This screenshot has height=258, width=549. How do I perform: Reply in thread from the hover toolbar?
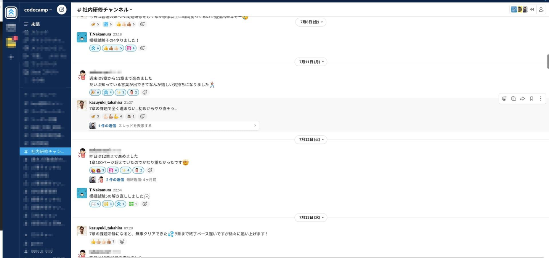pyautogui.click(x=514, y=99)
